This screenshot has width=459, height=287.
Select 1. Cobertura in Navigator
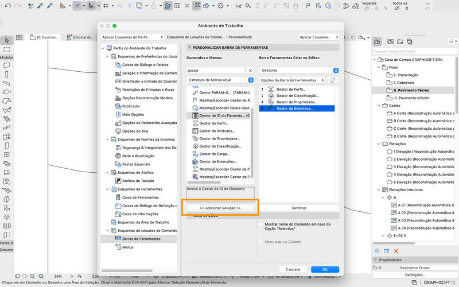click(x=404, y=83)
